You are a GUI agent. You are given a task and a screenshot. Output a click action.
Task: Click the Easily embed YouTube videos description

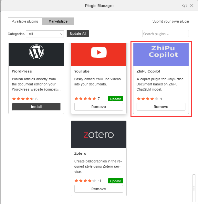click(98, 82)
